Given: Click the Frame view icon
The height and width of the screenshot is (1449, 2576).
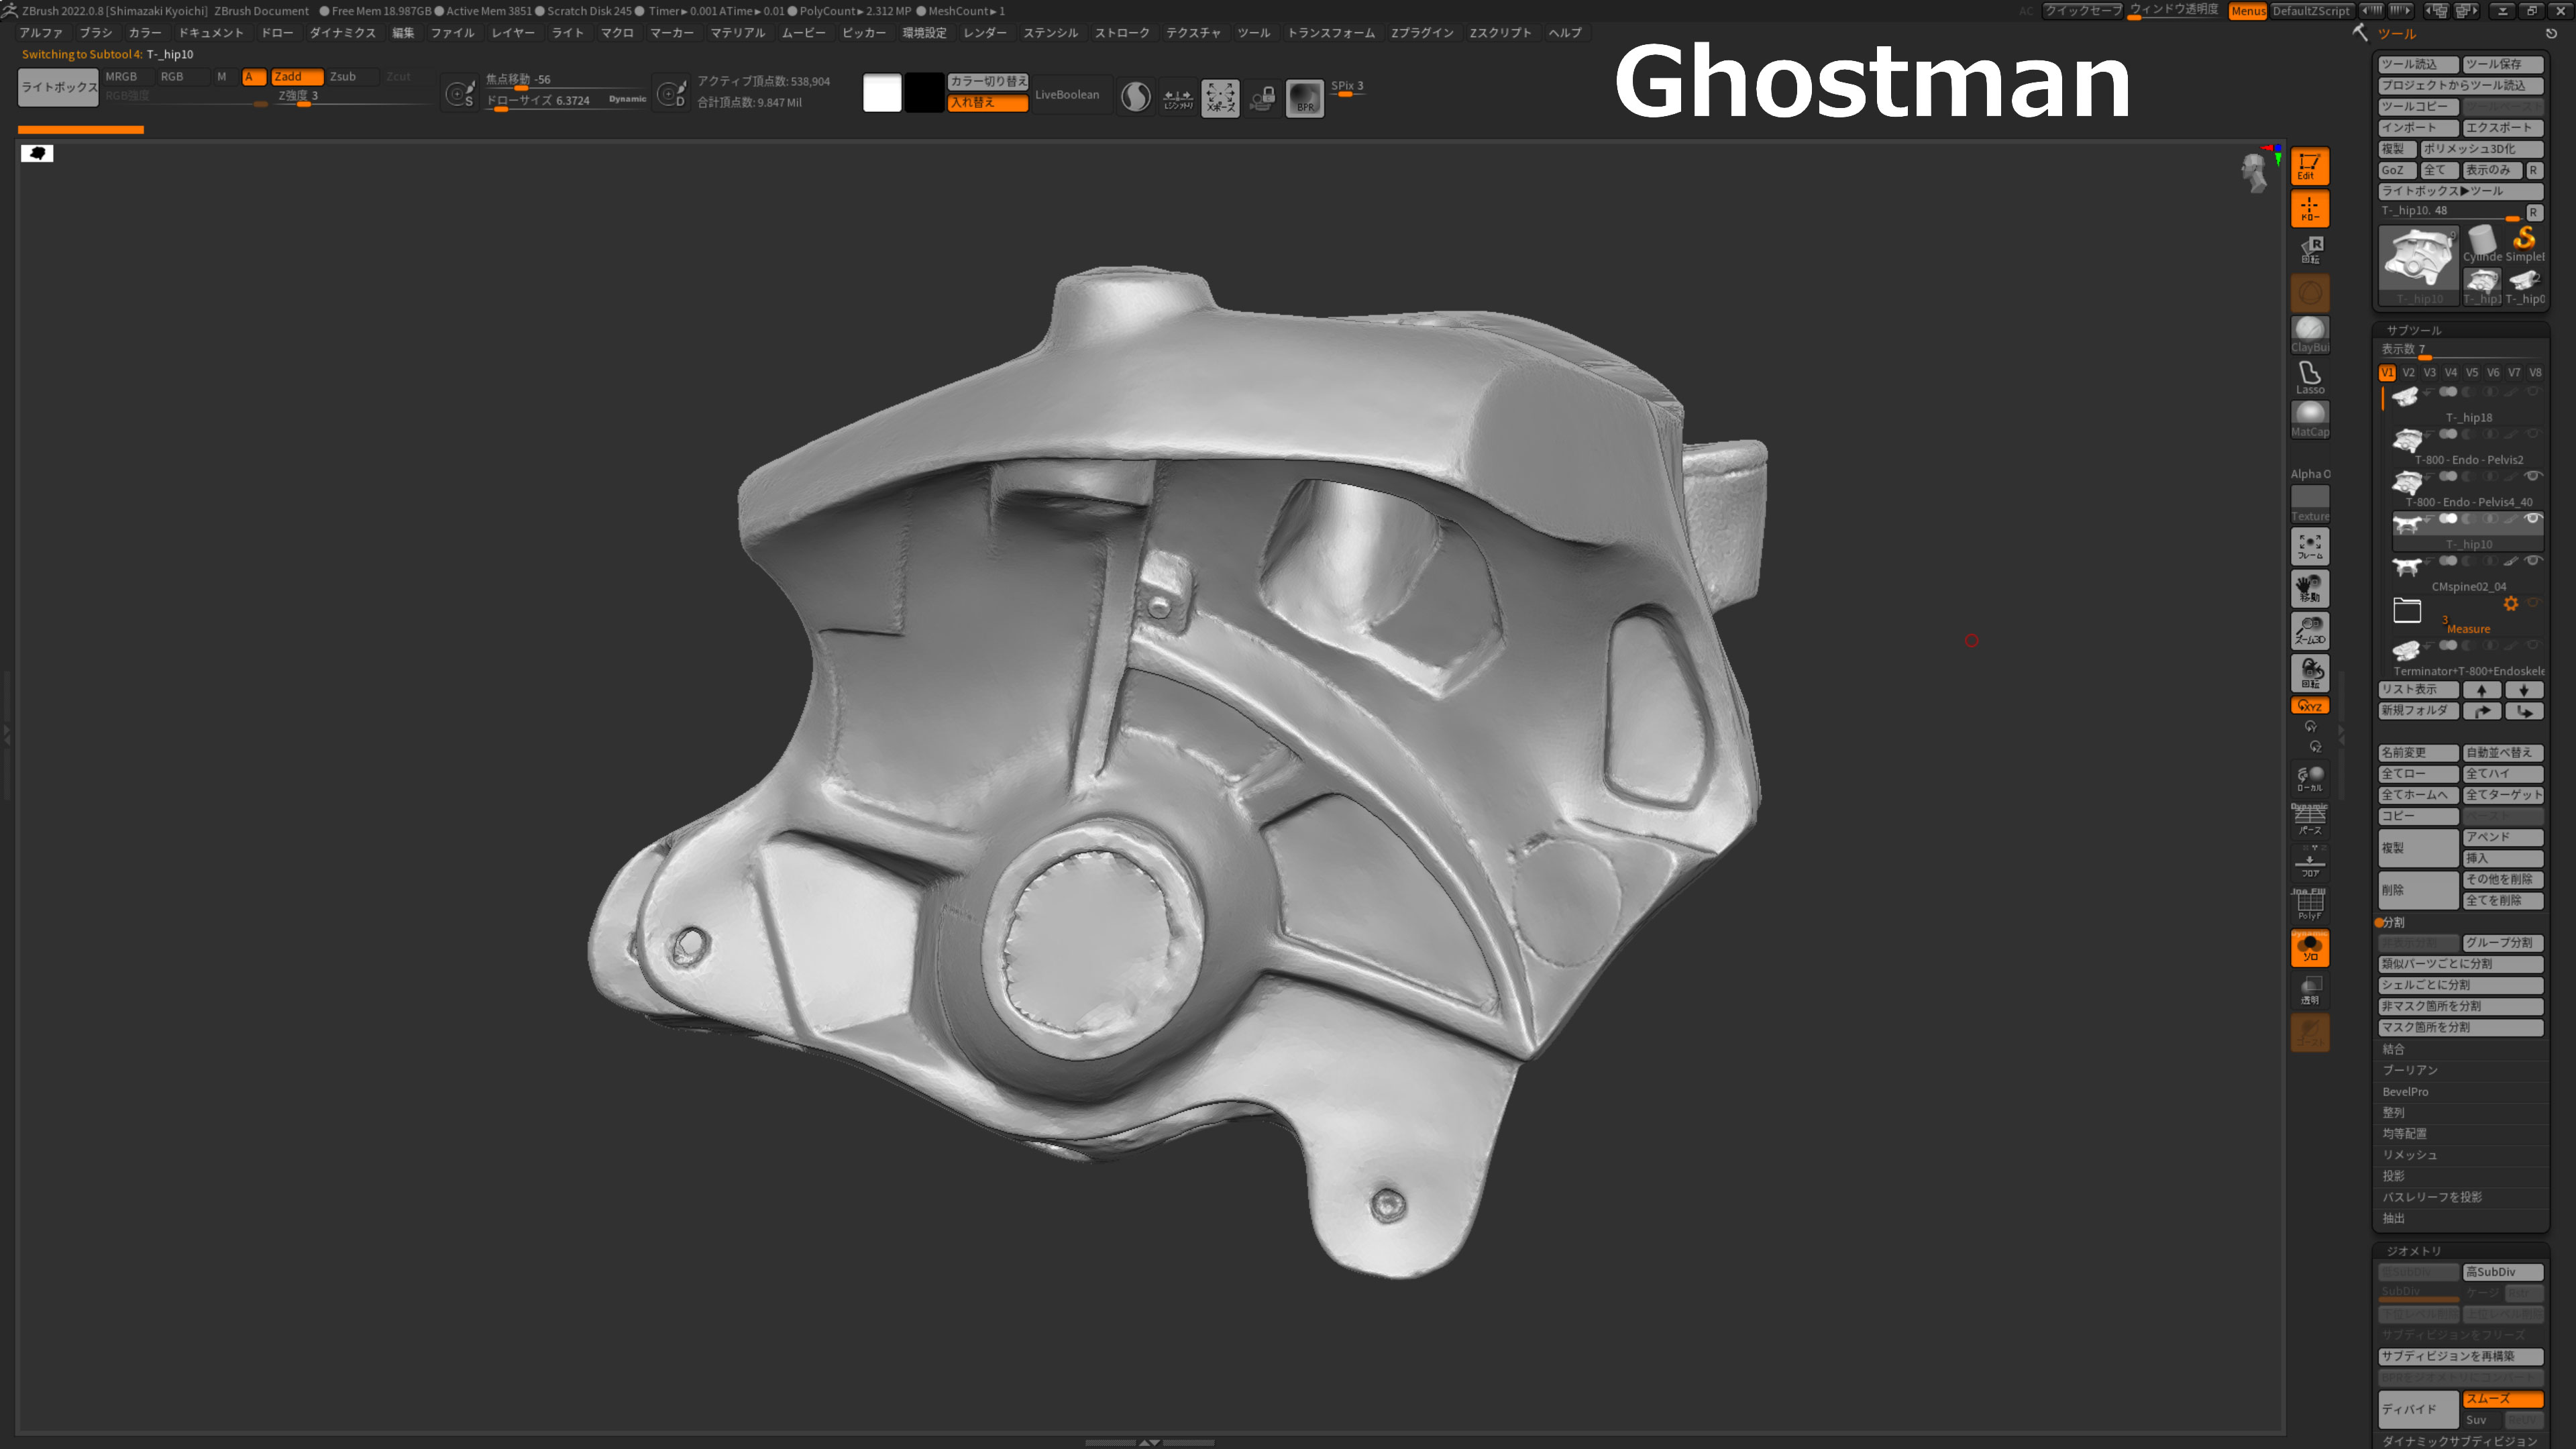Looking at the screenshot, I should click(x=2309, y=546).
